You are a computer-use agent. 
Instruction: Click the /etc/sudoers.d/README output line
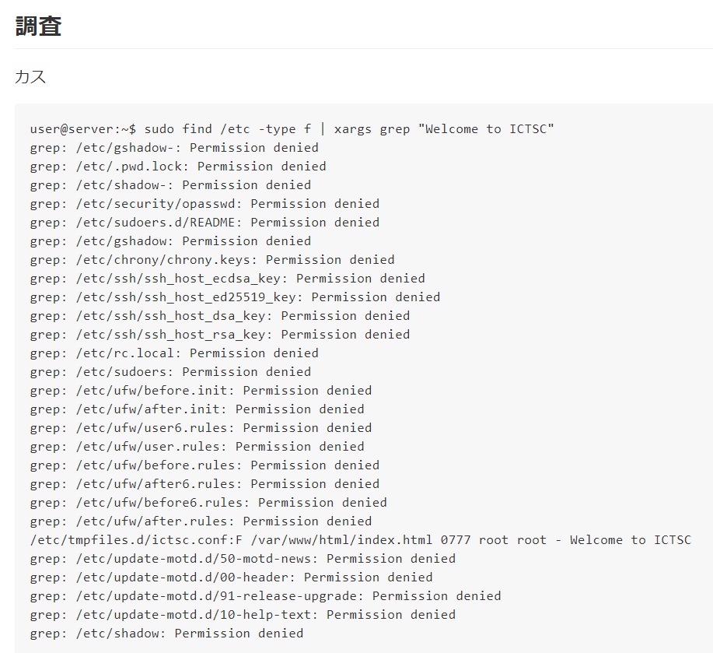coord(204,223)
